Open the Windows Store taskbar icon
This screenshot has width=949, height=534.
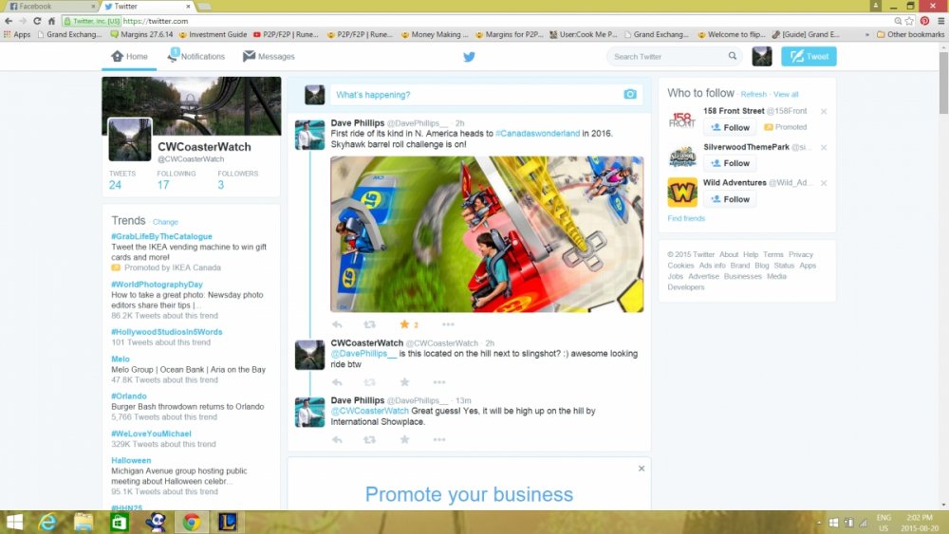coord(120,522)
